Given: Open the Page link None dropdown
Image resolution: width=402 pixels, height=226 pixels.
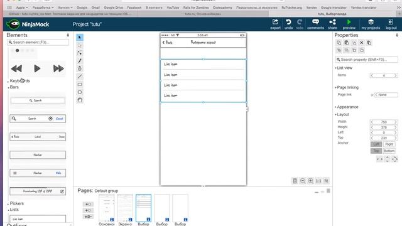Looking at the screenshot, I should coord(386,95).
